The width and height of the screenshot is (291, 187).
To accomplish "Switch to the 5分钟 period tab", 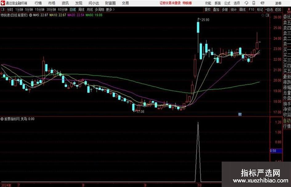I will pos(29,10).
